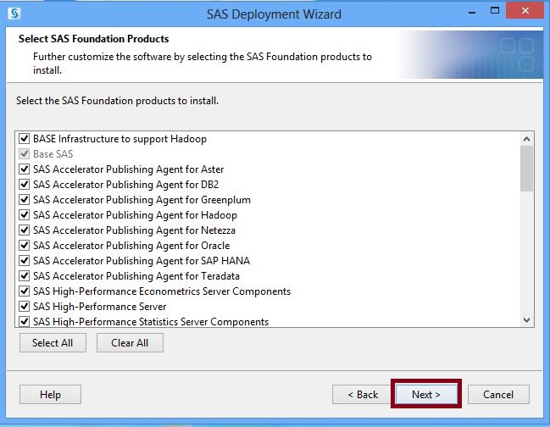The height and width of the screenshot is (427, 550).
Task: Click the Select All button
Action: (53, 342)
